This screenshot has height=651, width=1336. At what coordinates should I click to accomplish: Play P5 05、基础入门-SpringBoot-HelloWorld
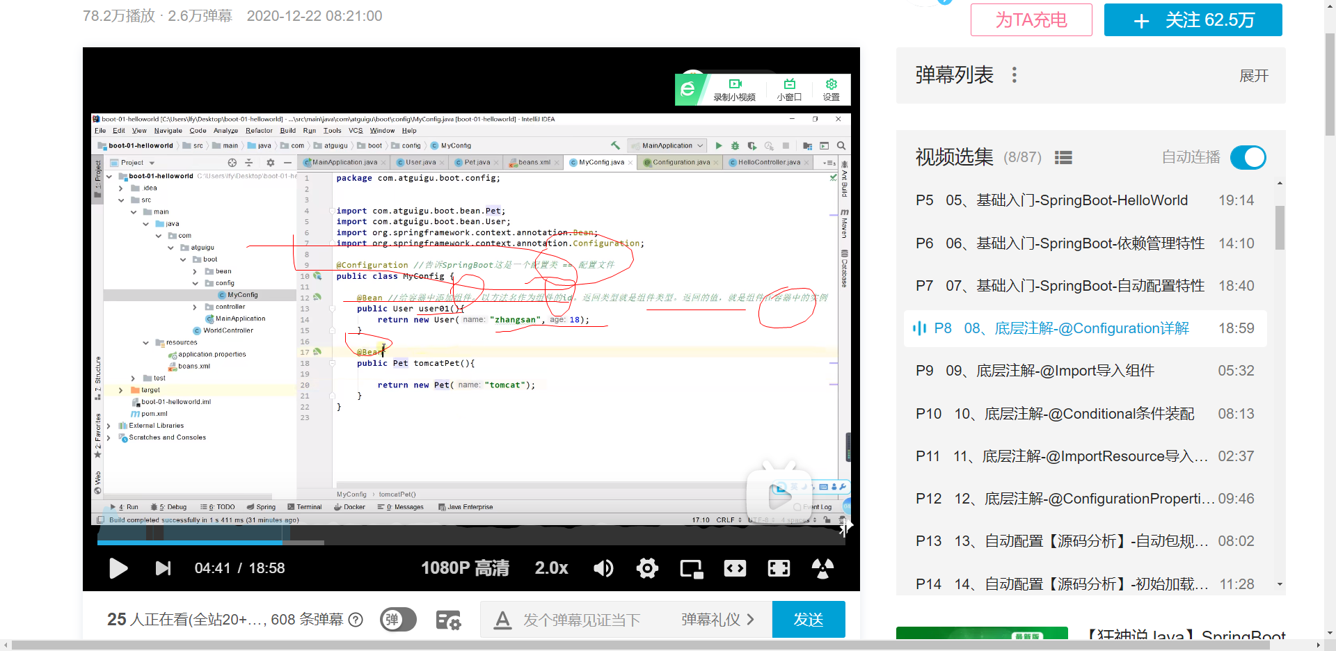click(x=1085, y=200)
